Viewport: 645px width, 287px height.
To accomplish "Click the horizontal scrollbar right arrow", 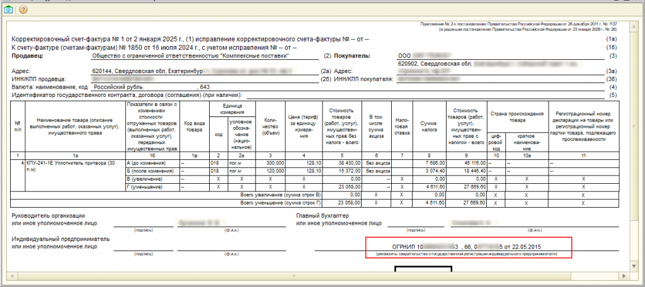I will pos(624,276).
